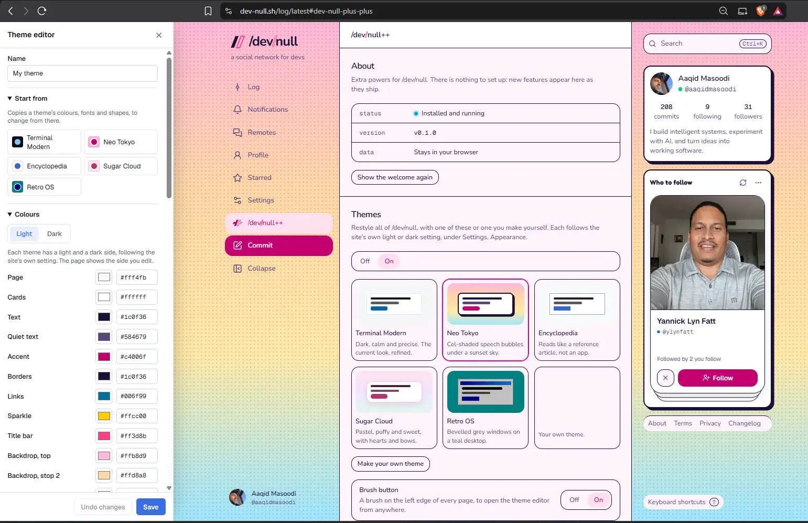
Task: Start from Terminal Modern theme
Action: point(44,142)
